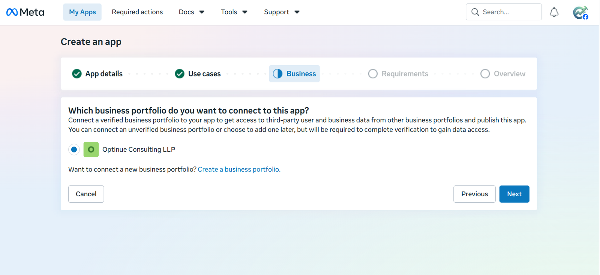Open the profile avatar menu
This screenshot has width=600, height=275.
pos(580,12)
